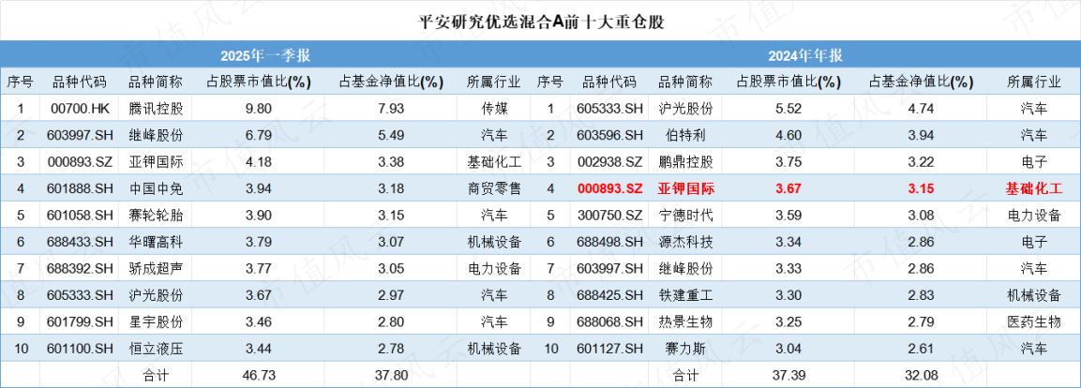Screen dimensions: 1081x388
Task: Click the 5.52 cell for 沪光股份
Action: (x=789, y=108)
